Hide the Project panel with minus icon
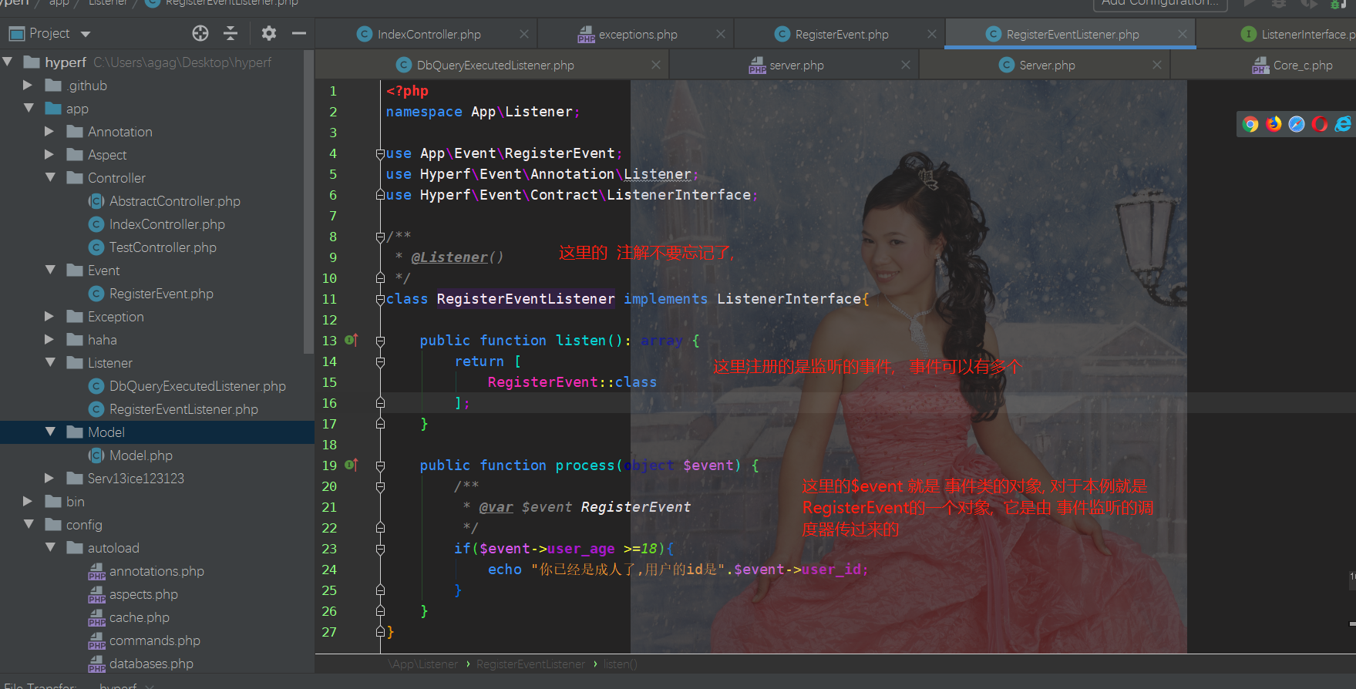This screenshot has width=1356, height=689. coord(299,33)
